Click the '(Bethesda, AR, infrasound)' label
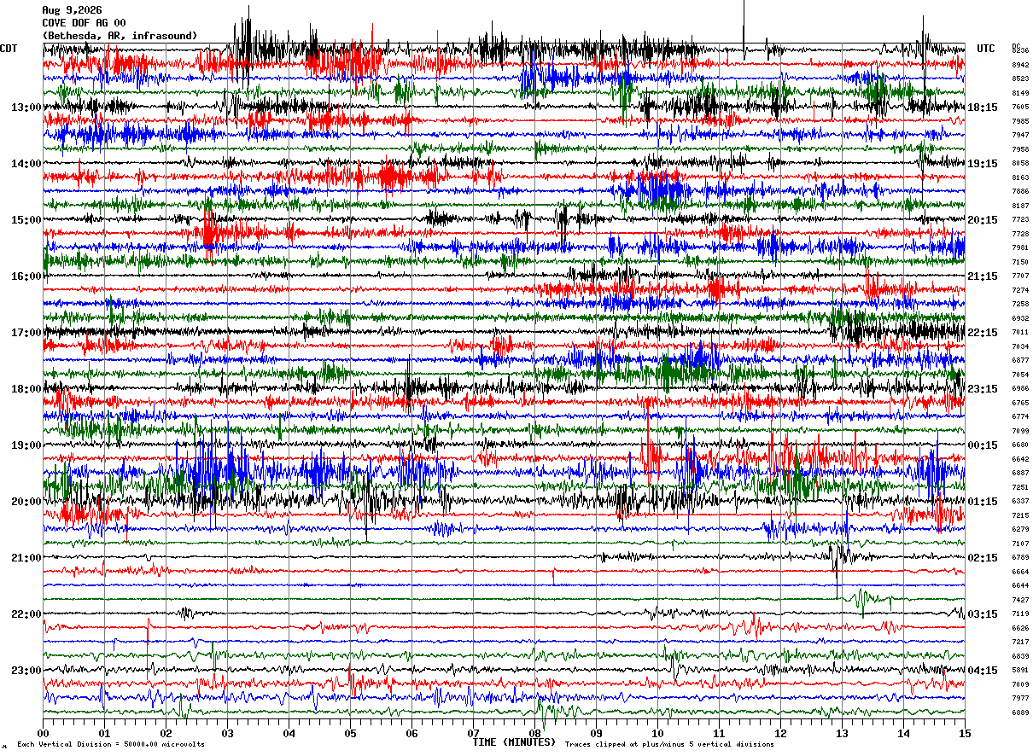Viewport: 1033px width, 756px height. coord(120,36)
